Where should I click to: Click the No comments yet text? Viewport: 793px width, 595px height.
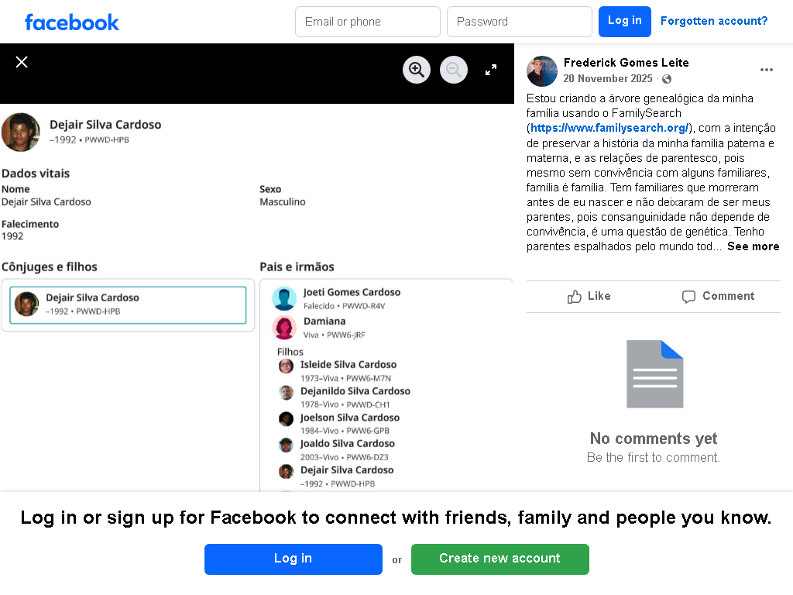[x=654, y=439]
